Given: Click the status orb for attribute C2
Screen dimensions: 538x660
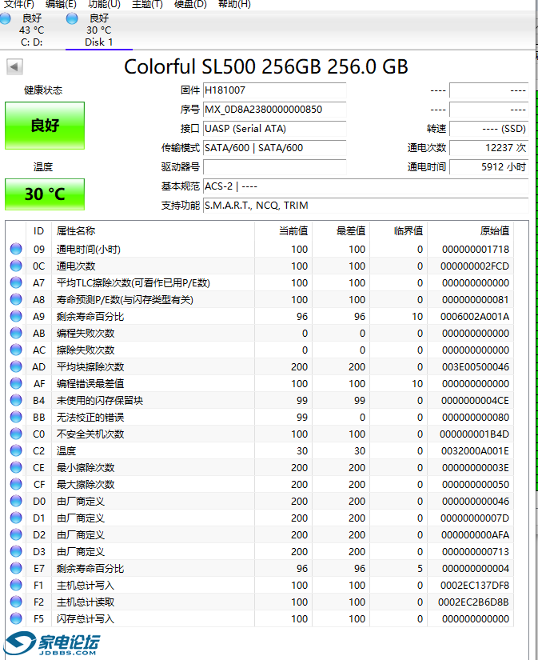Looking at the screenshot, I should 16,450.
